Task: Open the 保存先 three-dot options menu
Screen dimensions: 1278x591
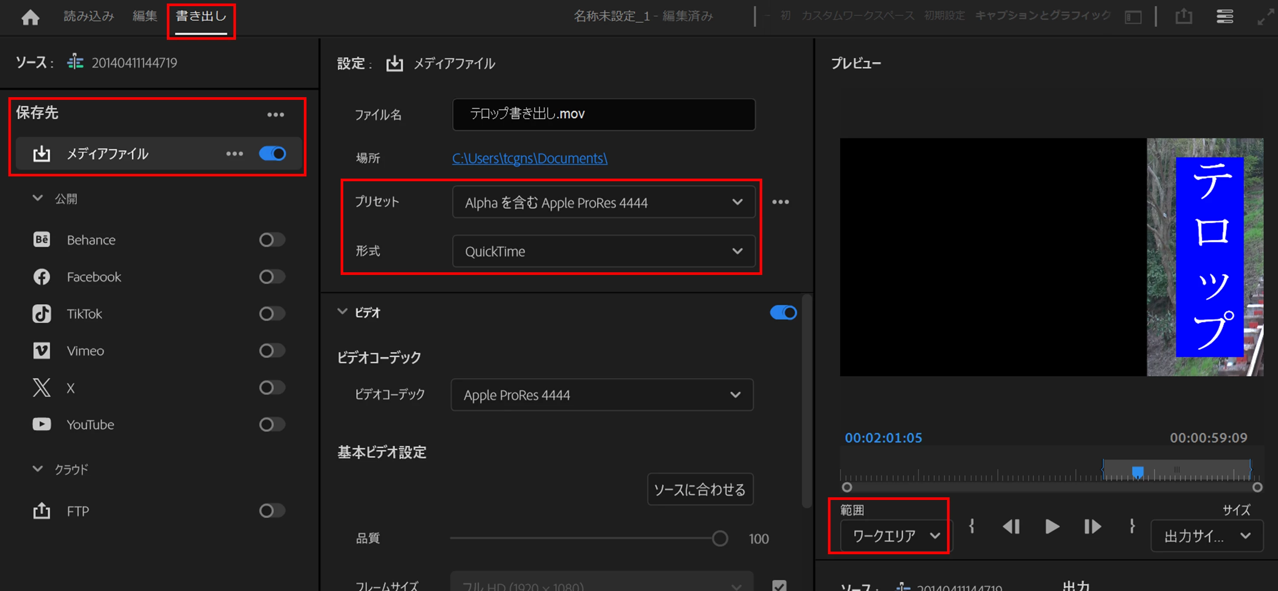Action: click(x=275, y=115)
